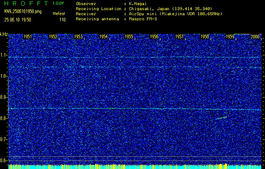The image size is (265, 169).
Task: Click the HROFFT program title
Action: point(27,3)
